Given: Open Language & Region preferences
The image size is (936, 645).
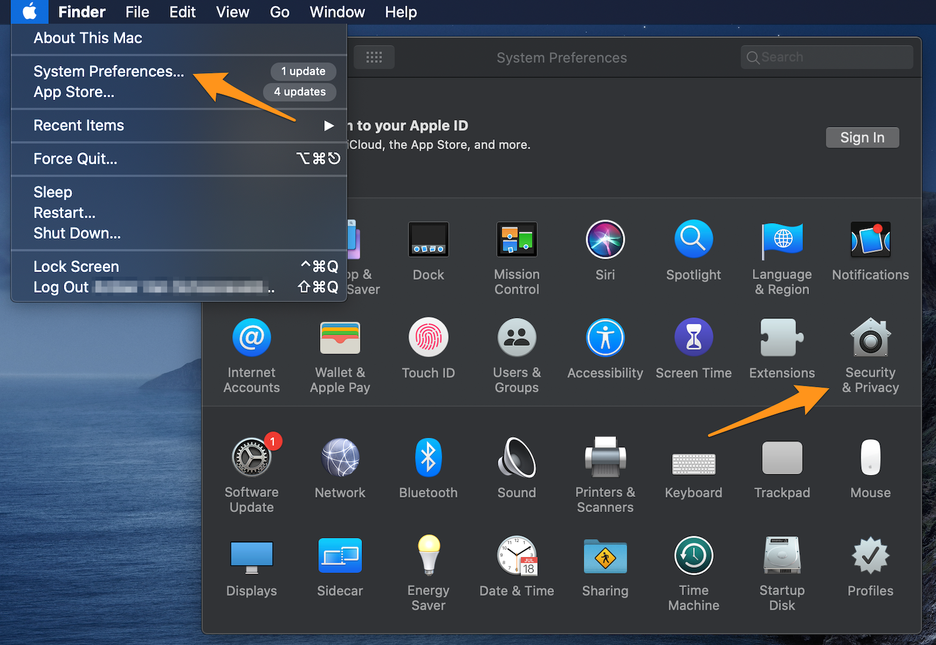Looking at the screenshot, I should click(x=782, y=258).
